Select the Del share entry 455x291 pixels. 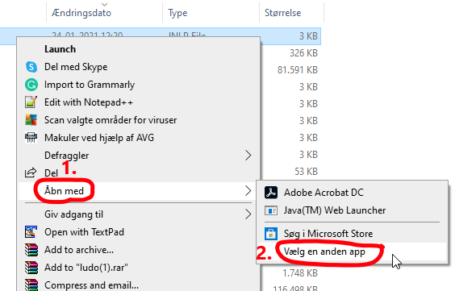tap(139, 173)
